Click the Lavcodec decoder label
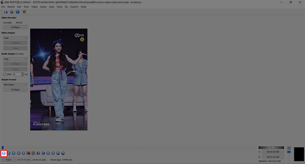 coord(8,23)
